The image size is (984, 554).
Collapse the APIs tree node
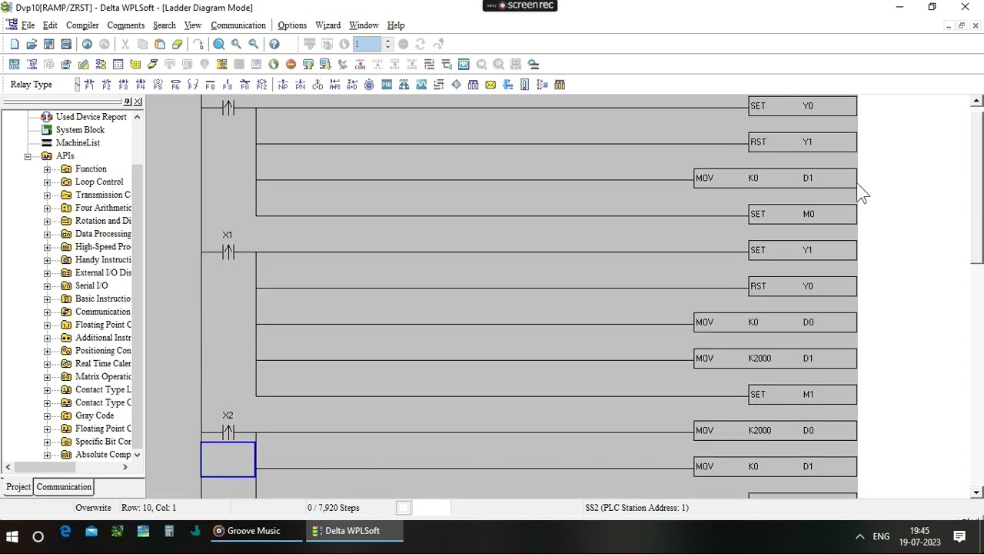[x=28, y=156]
